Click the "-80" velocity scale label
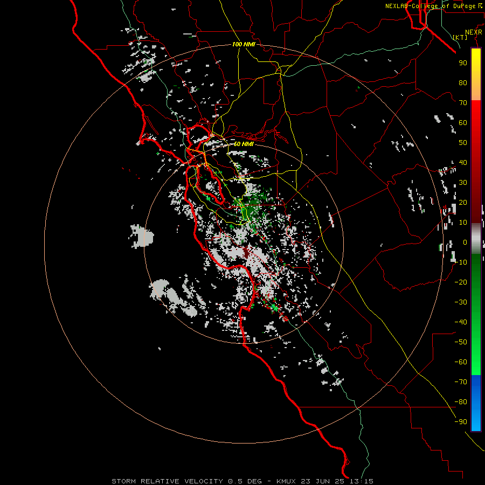This screenshot has height=485, width=485. coord(461,402)
